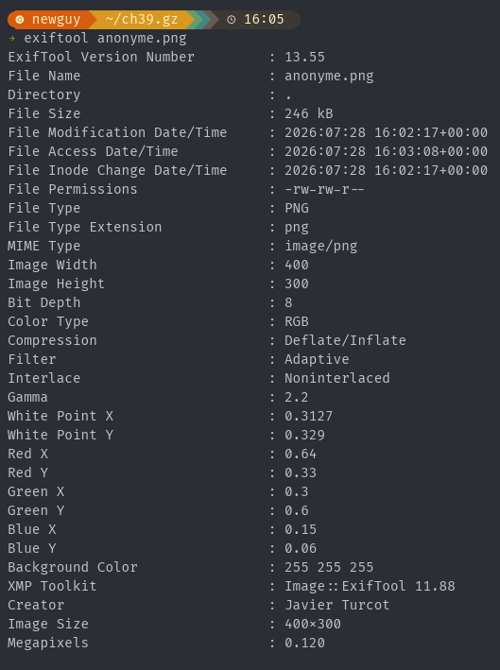Click the teal chevron separator in prompt
Viewport: 500px width, 670px height.
tap(205, 20)
